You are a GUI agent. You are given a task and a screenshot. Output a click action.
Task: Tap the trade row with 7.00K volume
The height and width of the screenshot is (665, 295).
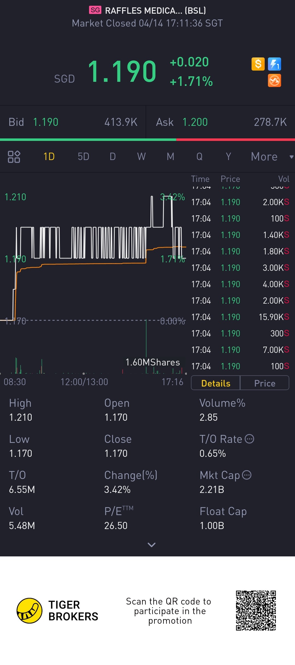click(240, 350)
